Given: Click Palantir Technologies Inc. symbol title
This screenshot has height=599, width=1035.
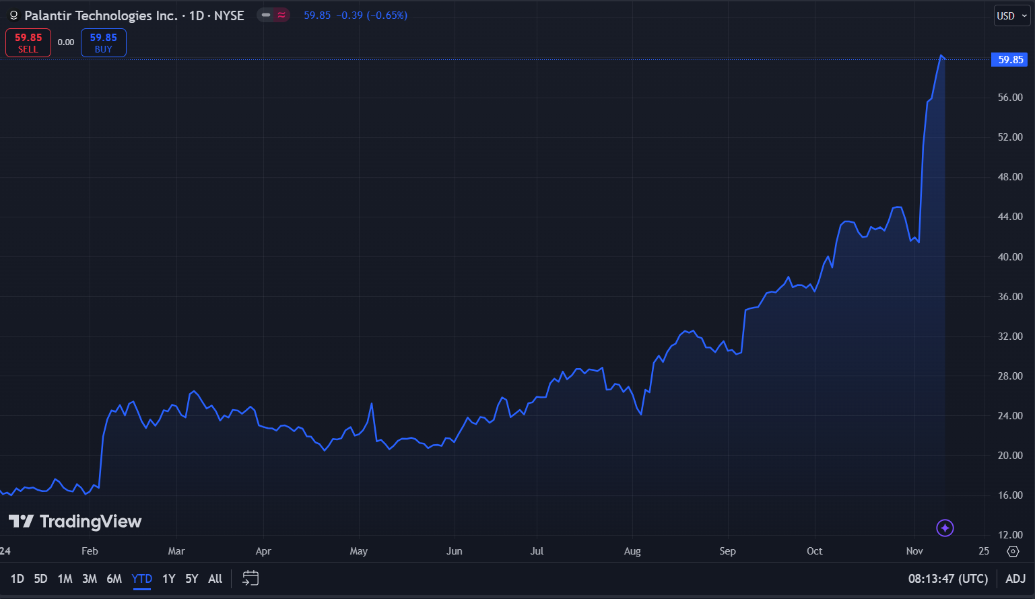Looking at the screenshot, I should pos(101,15).
